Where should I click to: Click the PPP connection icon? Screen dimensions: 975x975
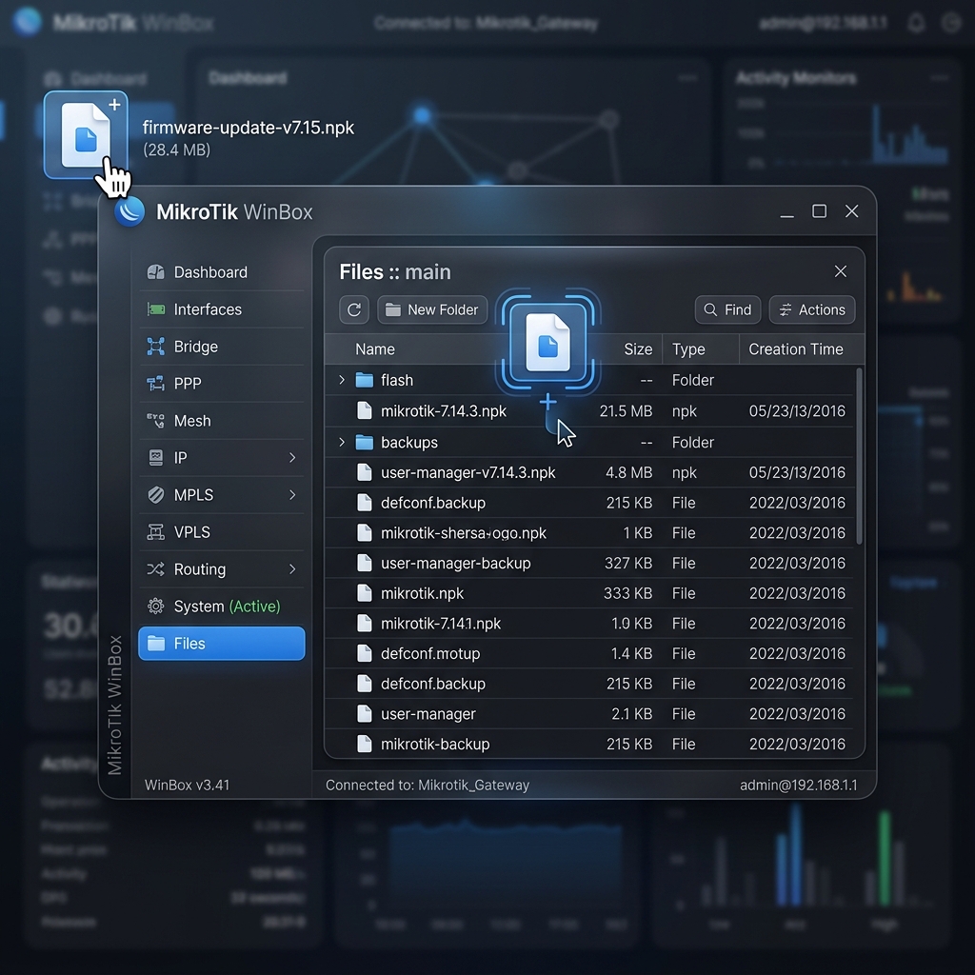tap(155, 383)
